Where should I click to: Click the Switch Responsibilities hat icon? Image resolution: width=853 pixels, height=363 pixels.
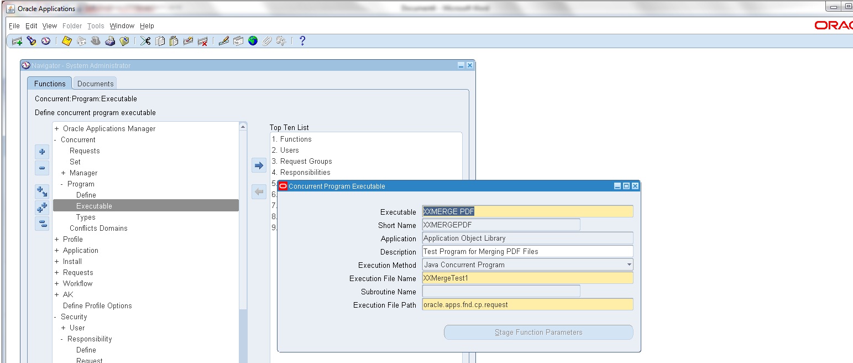[96, 41]
